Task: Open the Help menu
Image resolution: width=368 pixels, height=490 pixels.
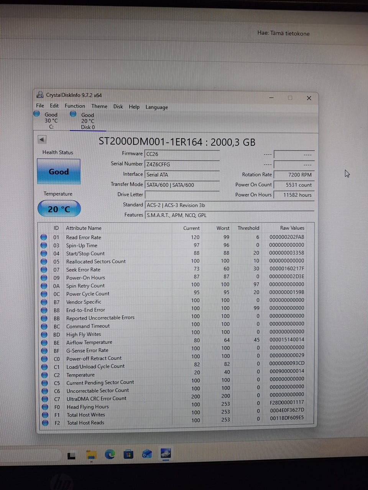Action: [134, 107]
